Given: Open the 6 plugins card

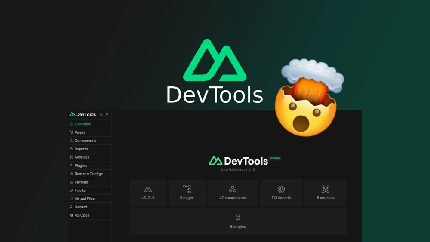Looking at the screenshot, I should (238, 221).
